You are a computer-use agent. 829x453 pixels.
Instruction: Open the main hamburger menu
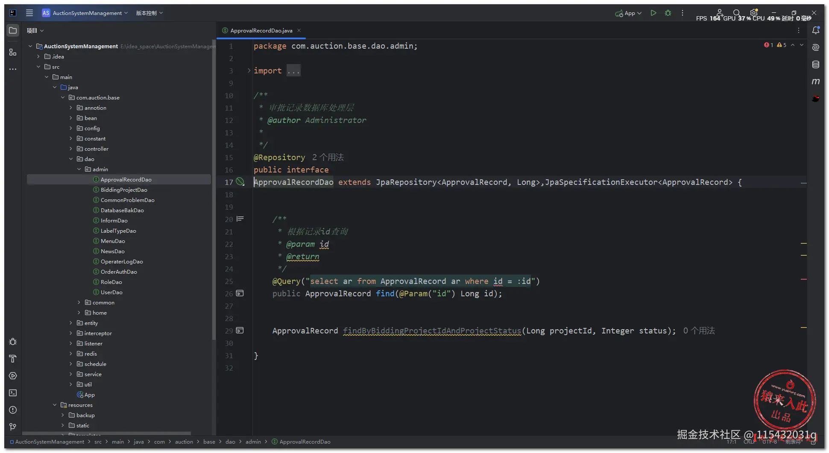(29, 13)
